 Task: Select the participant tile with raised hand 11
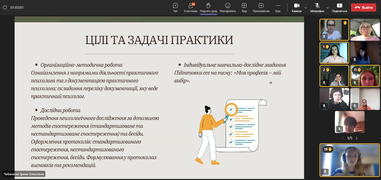(365, 76)
